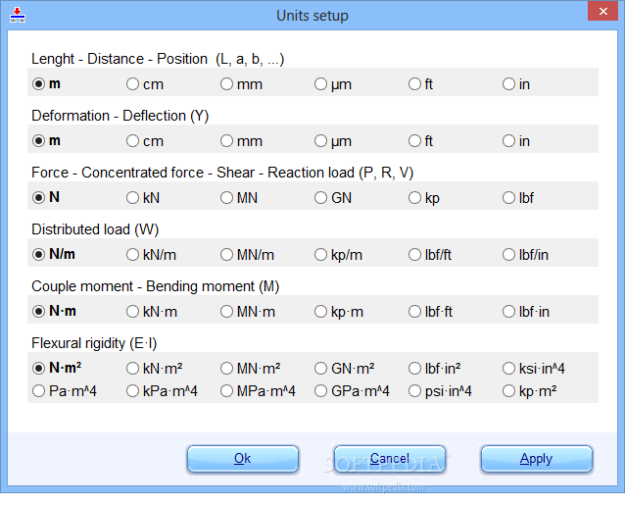Close the Units setup dialog
The image size is (625, 505).
(602, 11)
